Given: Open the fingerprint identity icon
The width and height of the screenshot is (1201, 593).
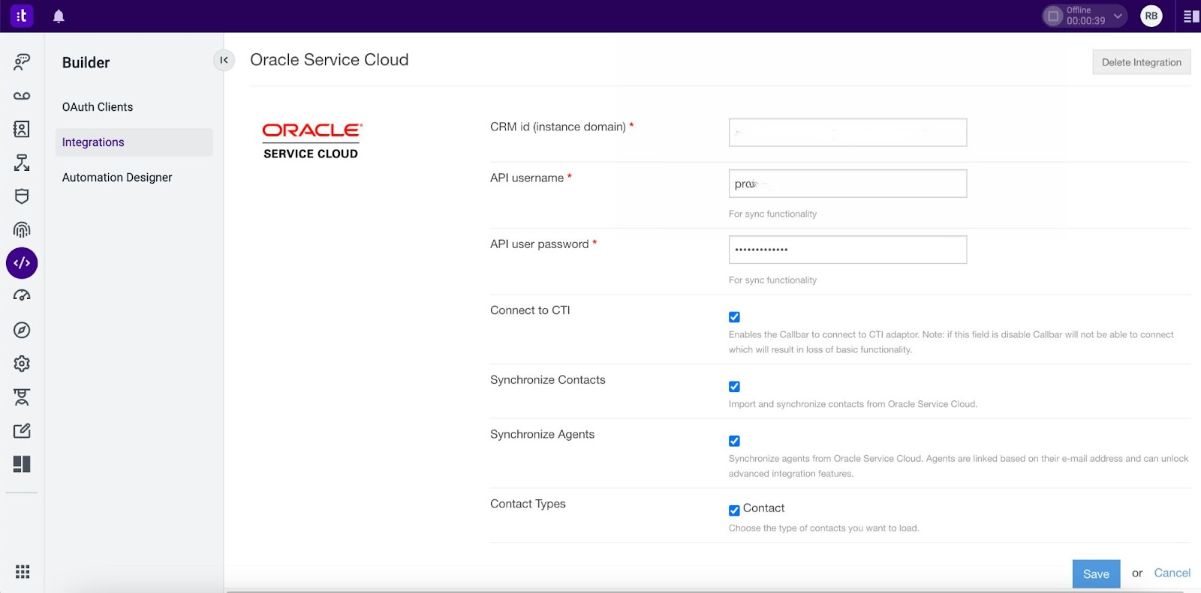Looking at the screenshot, I should point(22,229).
